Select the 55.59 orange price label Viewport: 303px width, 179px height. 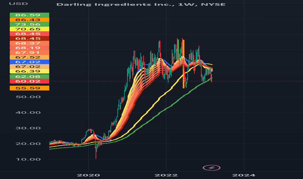click(x=29, y=88)
